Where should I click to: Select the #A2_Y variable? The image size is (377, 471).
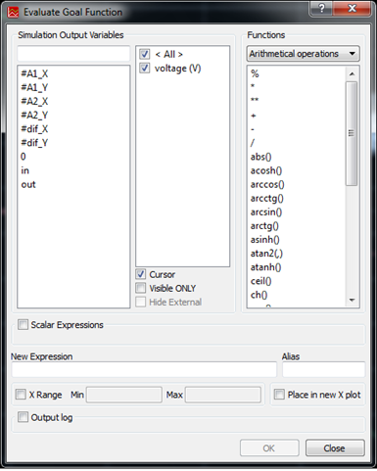(34, 115)
